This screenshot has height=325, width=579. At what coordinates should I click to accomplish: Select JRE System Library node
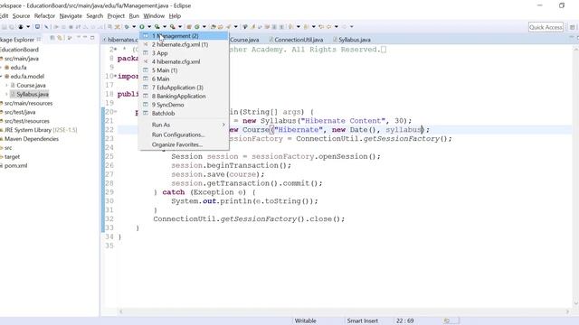tap(40, 130)
